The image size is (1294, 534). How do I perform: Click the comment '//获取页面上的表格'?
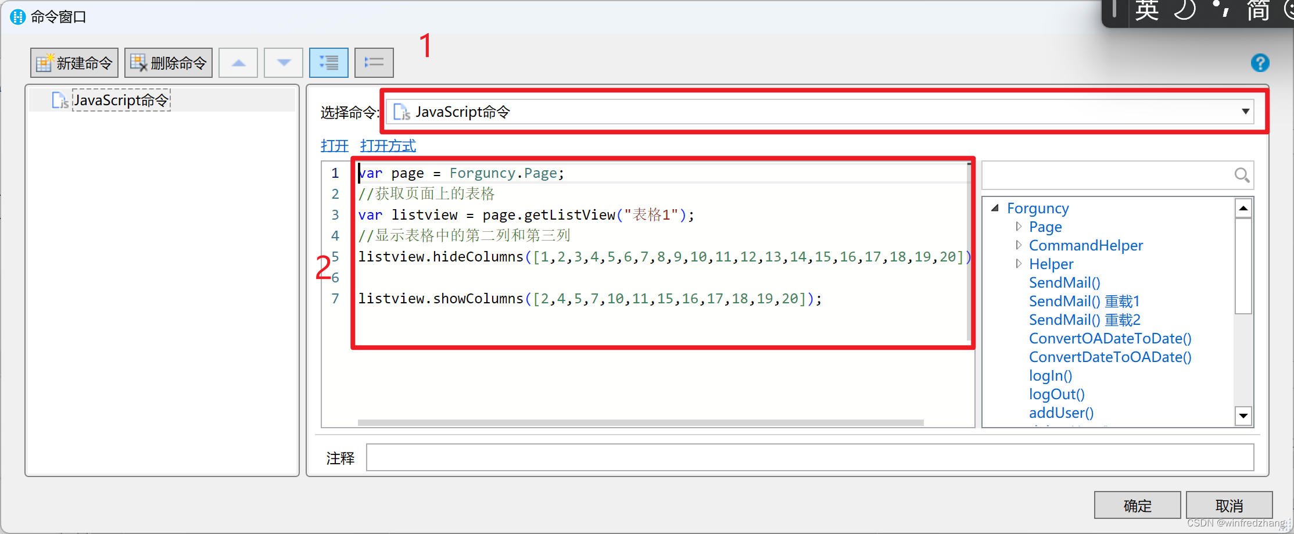point(426,194)
